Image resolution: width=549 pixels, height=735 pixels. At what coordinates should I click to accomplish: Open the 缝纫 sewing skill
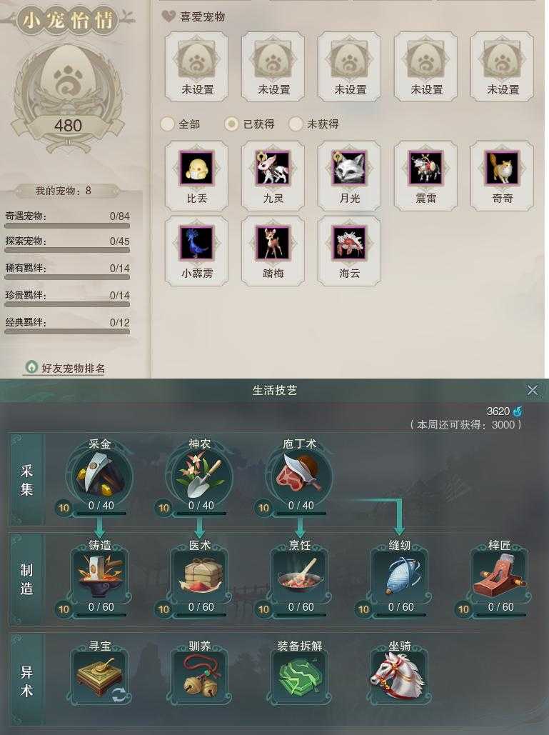pos(400,576)
